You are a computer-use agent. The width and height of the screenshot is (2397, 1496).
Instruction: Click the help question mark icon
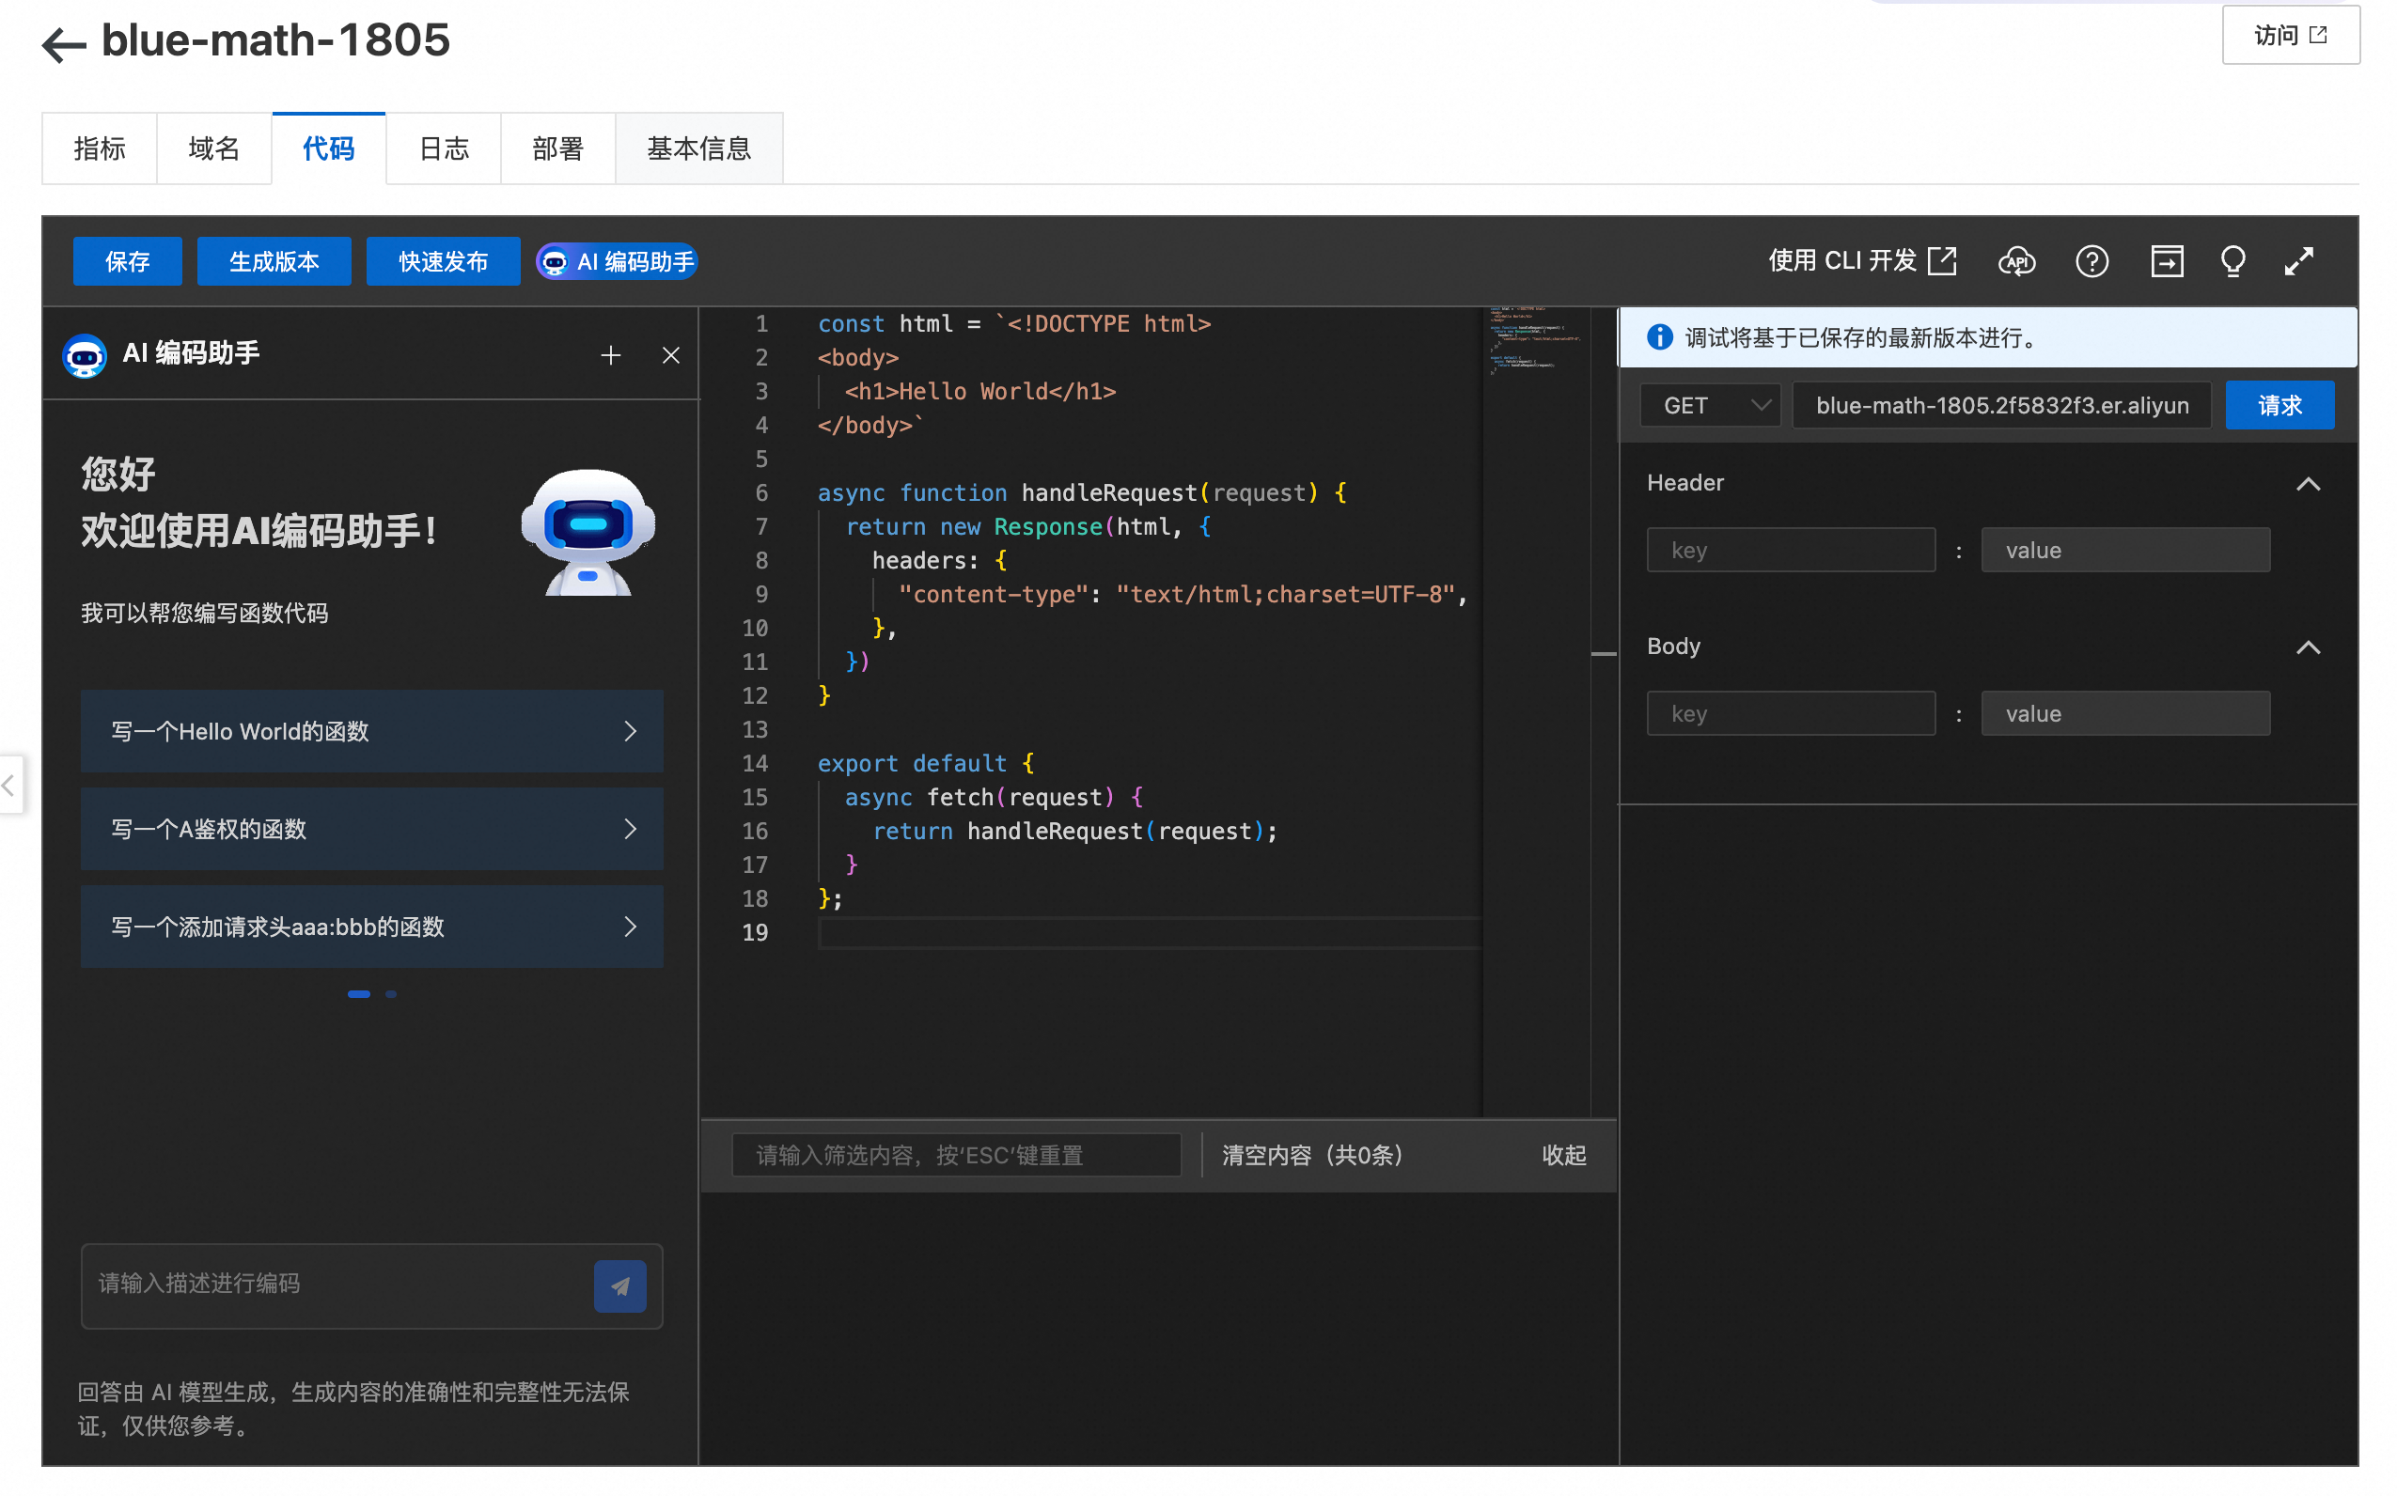point(2091,261)
